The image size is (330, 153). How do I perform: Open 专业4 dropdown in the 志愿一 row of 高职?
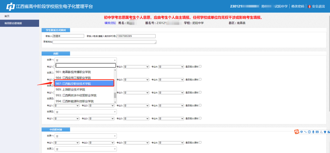(x=171, y=66)
